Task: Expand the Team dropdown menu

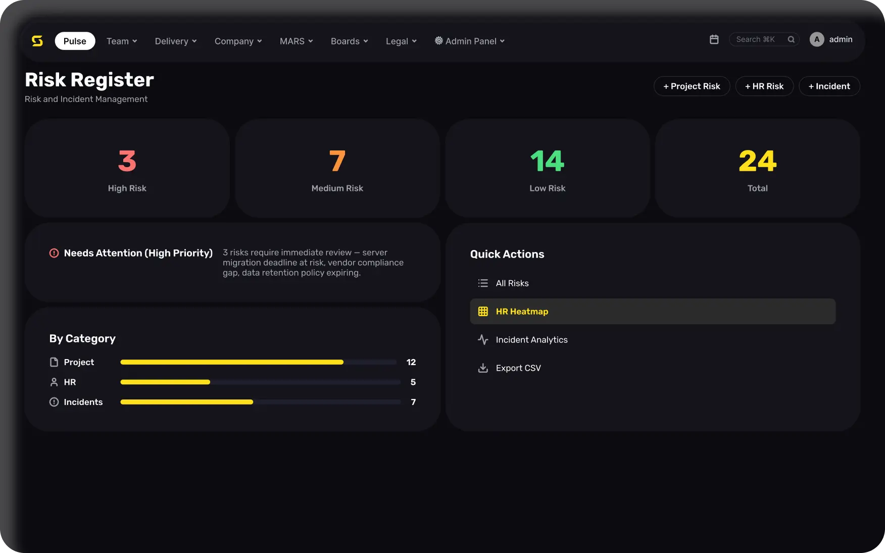Action: coord(122,41)
